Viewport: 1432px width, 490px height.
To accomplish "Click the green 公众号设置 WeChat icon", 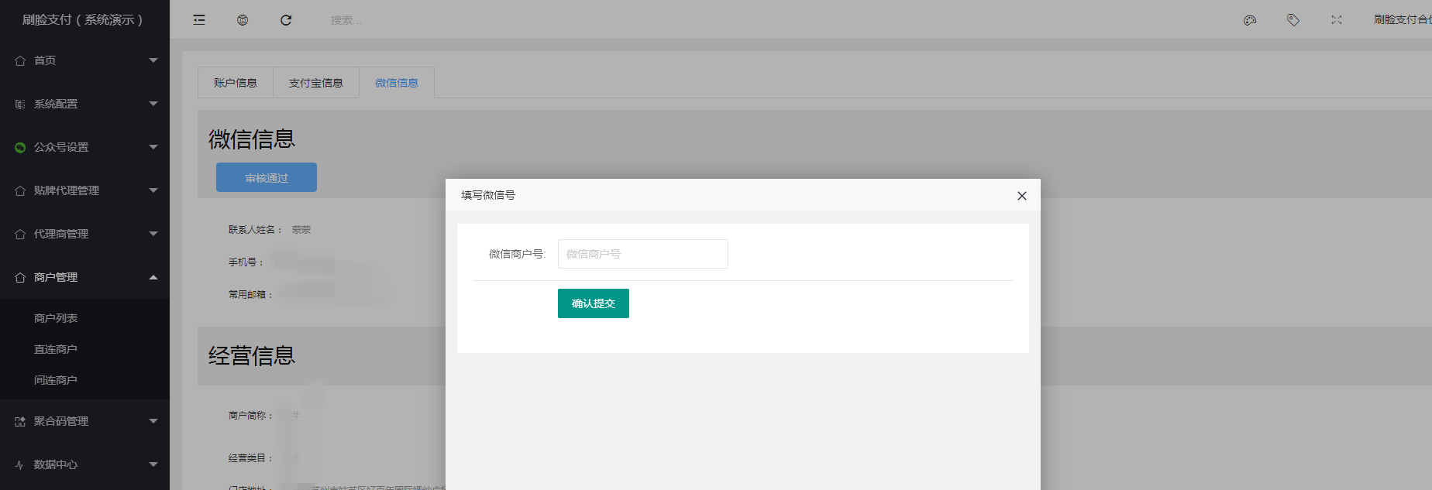I will tap(20, 147).
